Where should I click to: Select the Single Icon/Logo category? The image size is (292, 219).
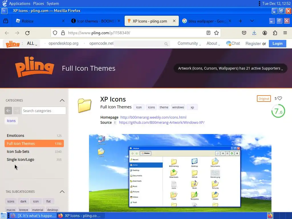click(34, 160)
